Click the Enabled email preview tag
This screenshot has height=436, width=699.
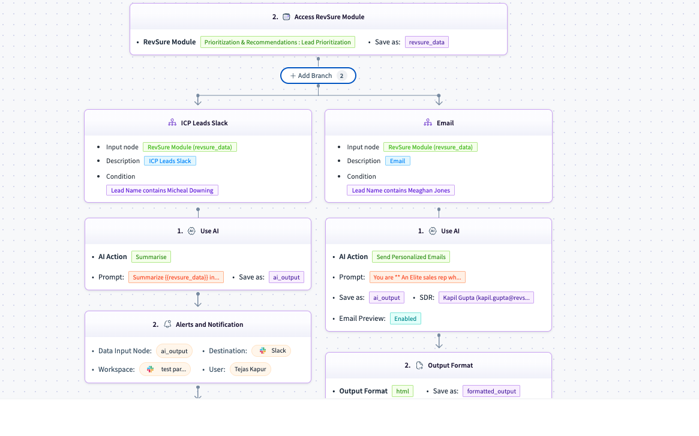pos(405,318)
